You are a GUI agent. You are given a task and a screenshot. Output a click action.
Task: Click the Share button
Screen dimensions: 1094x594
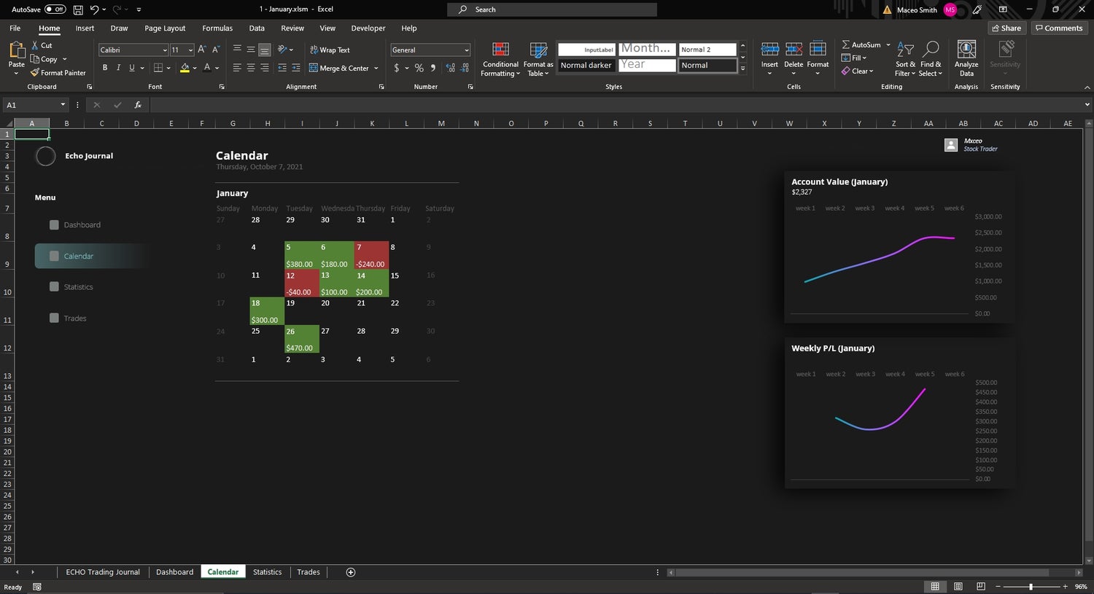tap(1006, 28)
